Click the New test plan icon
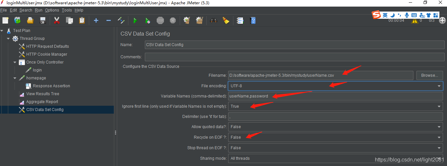The width and height of the screenshot is (447, 166). click(x=5, y=20)
